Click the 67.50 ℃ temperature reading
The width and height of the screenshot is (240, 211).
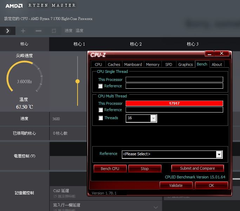[25, 107]
